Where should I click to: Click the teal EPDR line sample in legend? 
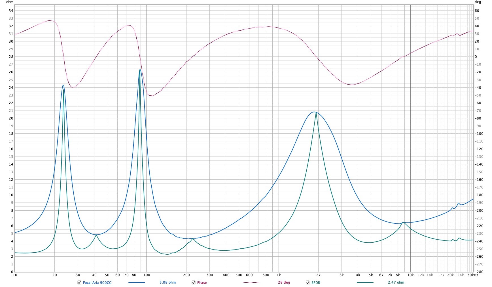pyautogui.click(x=365, y=282)
